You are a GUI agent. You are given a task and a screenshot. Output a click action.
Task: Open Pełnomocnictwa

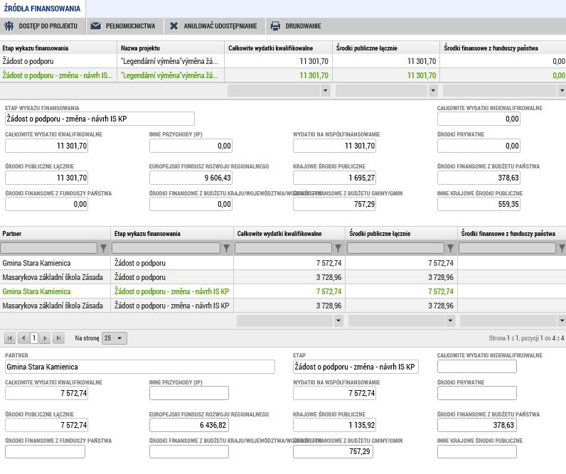(x=125, y=26)
